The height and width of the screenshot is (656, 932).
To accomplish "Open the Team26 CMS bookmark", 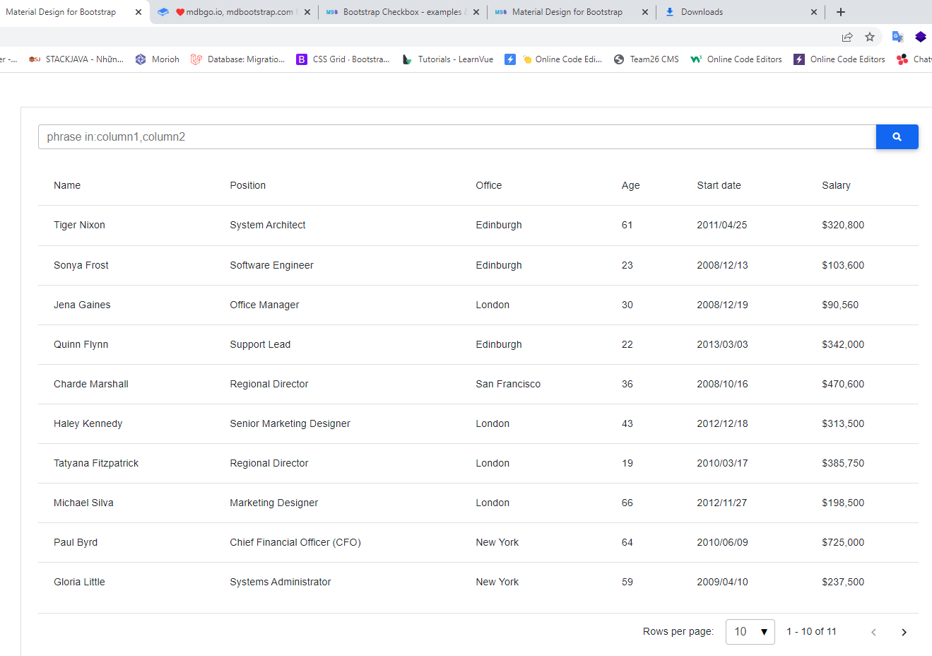I will (x=646, y=59).
